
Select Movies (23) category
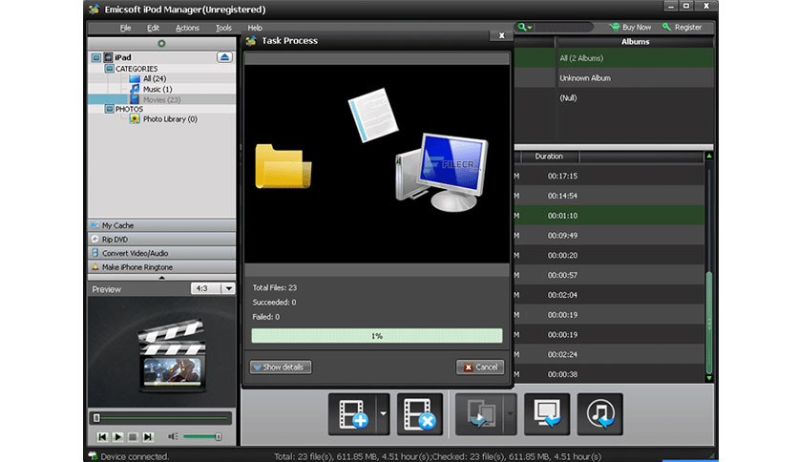tap(161, 99)
